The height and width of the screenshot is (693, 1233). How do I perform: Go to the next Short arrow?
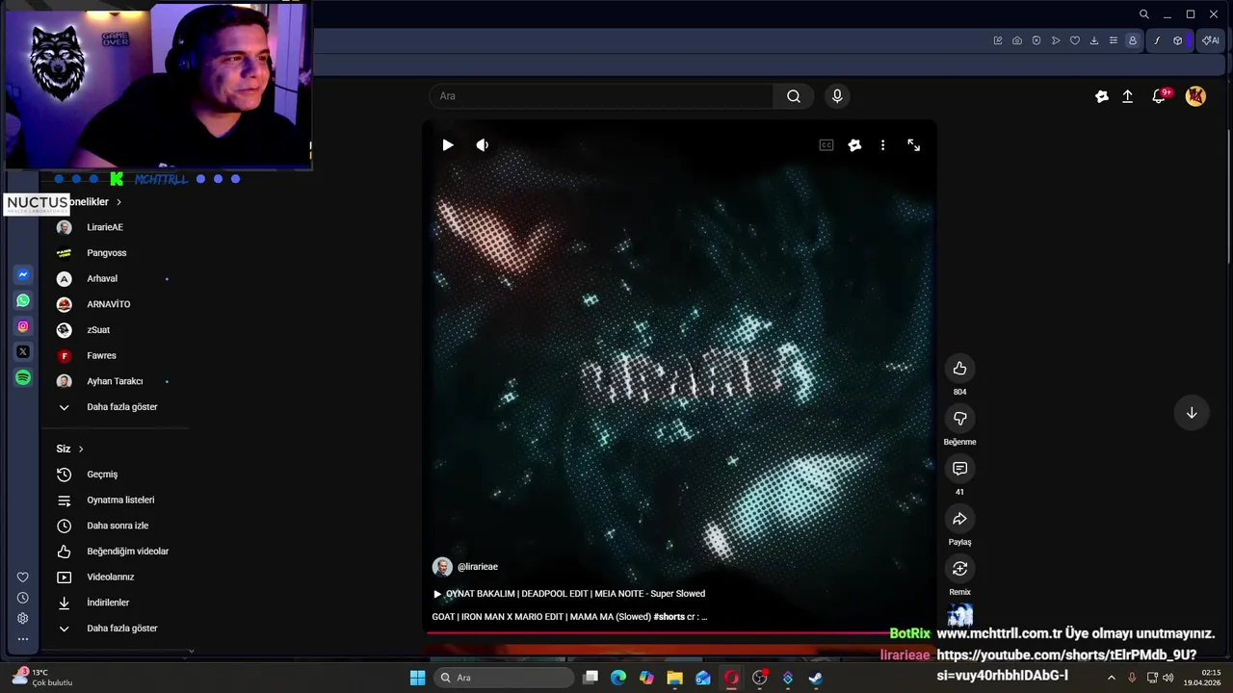(1192, 413)
